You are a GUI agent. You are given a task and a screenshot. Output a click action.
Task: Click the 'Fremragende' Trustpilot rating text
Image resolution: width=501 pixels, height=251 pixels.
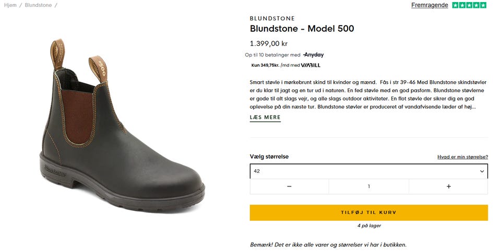[430, 5]
